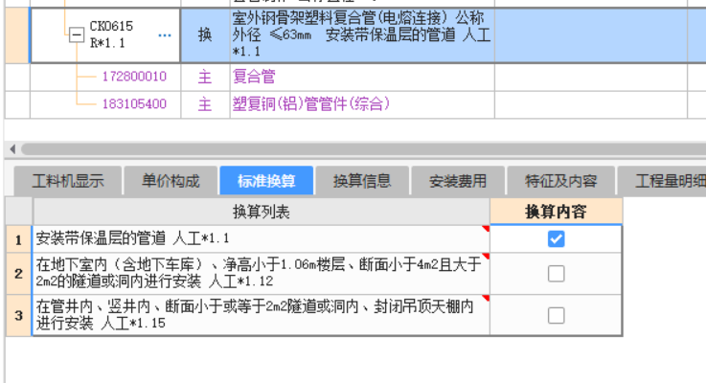This screenshot has width=706, height=383.
Task: Click the horizontal scrollbar left arrow
Action: (12, 149)
